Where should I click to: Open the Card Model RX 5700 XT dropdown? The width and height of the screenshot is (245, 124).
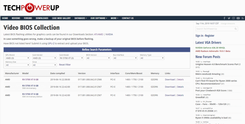coord(71,58)
